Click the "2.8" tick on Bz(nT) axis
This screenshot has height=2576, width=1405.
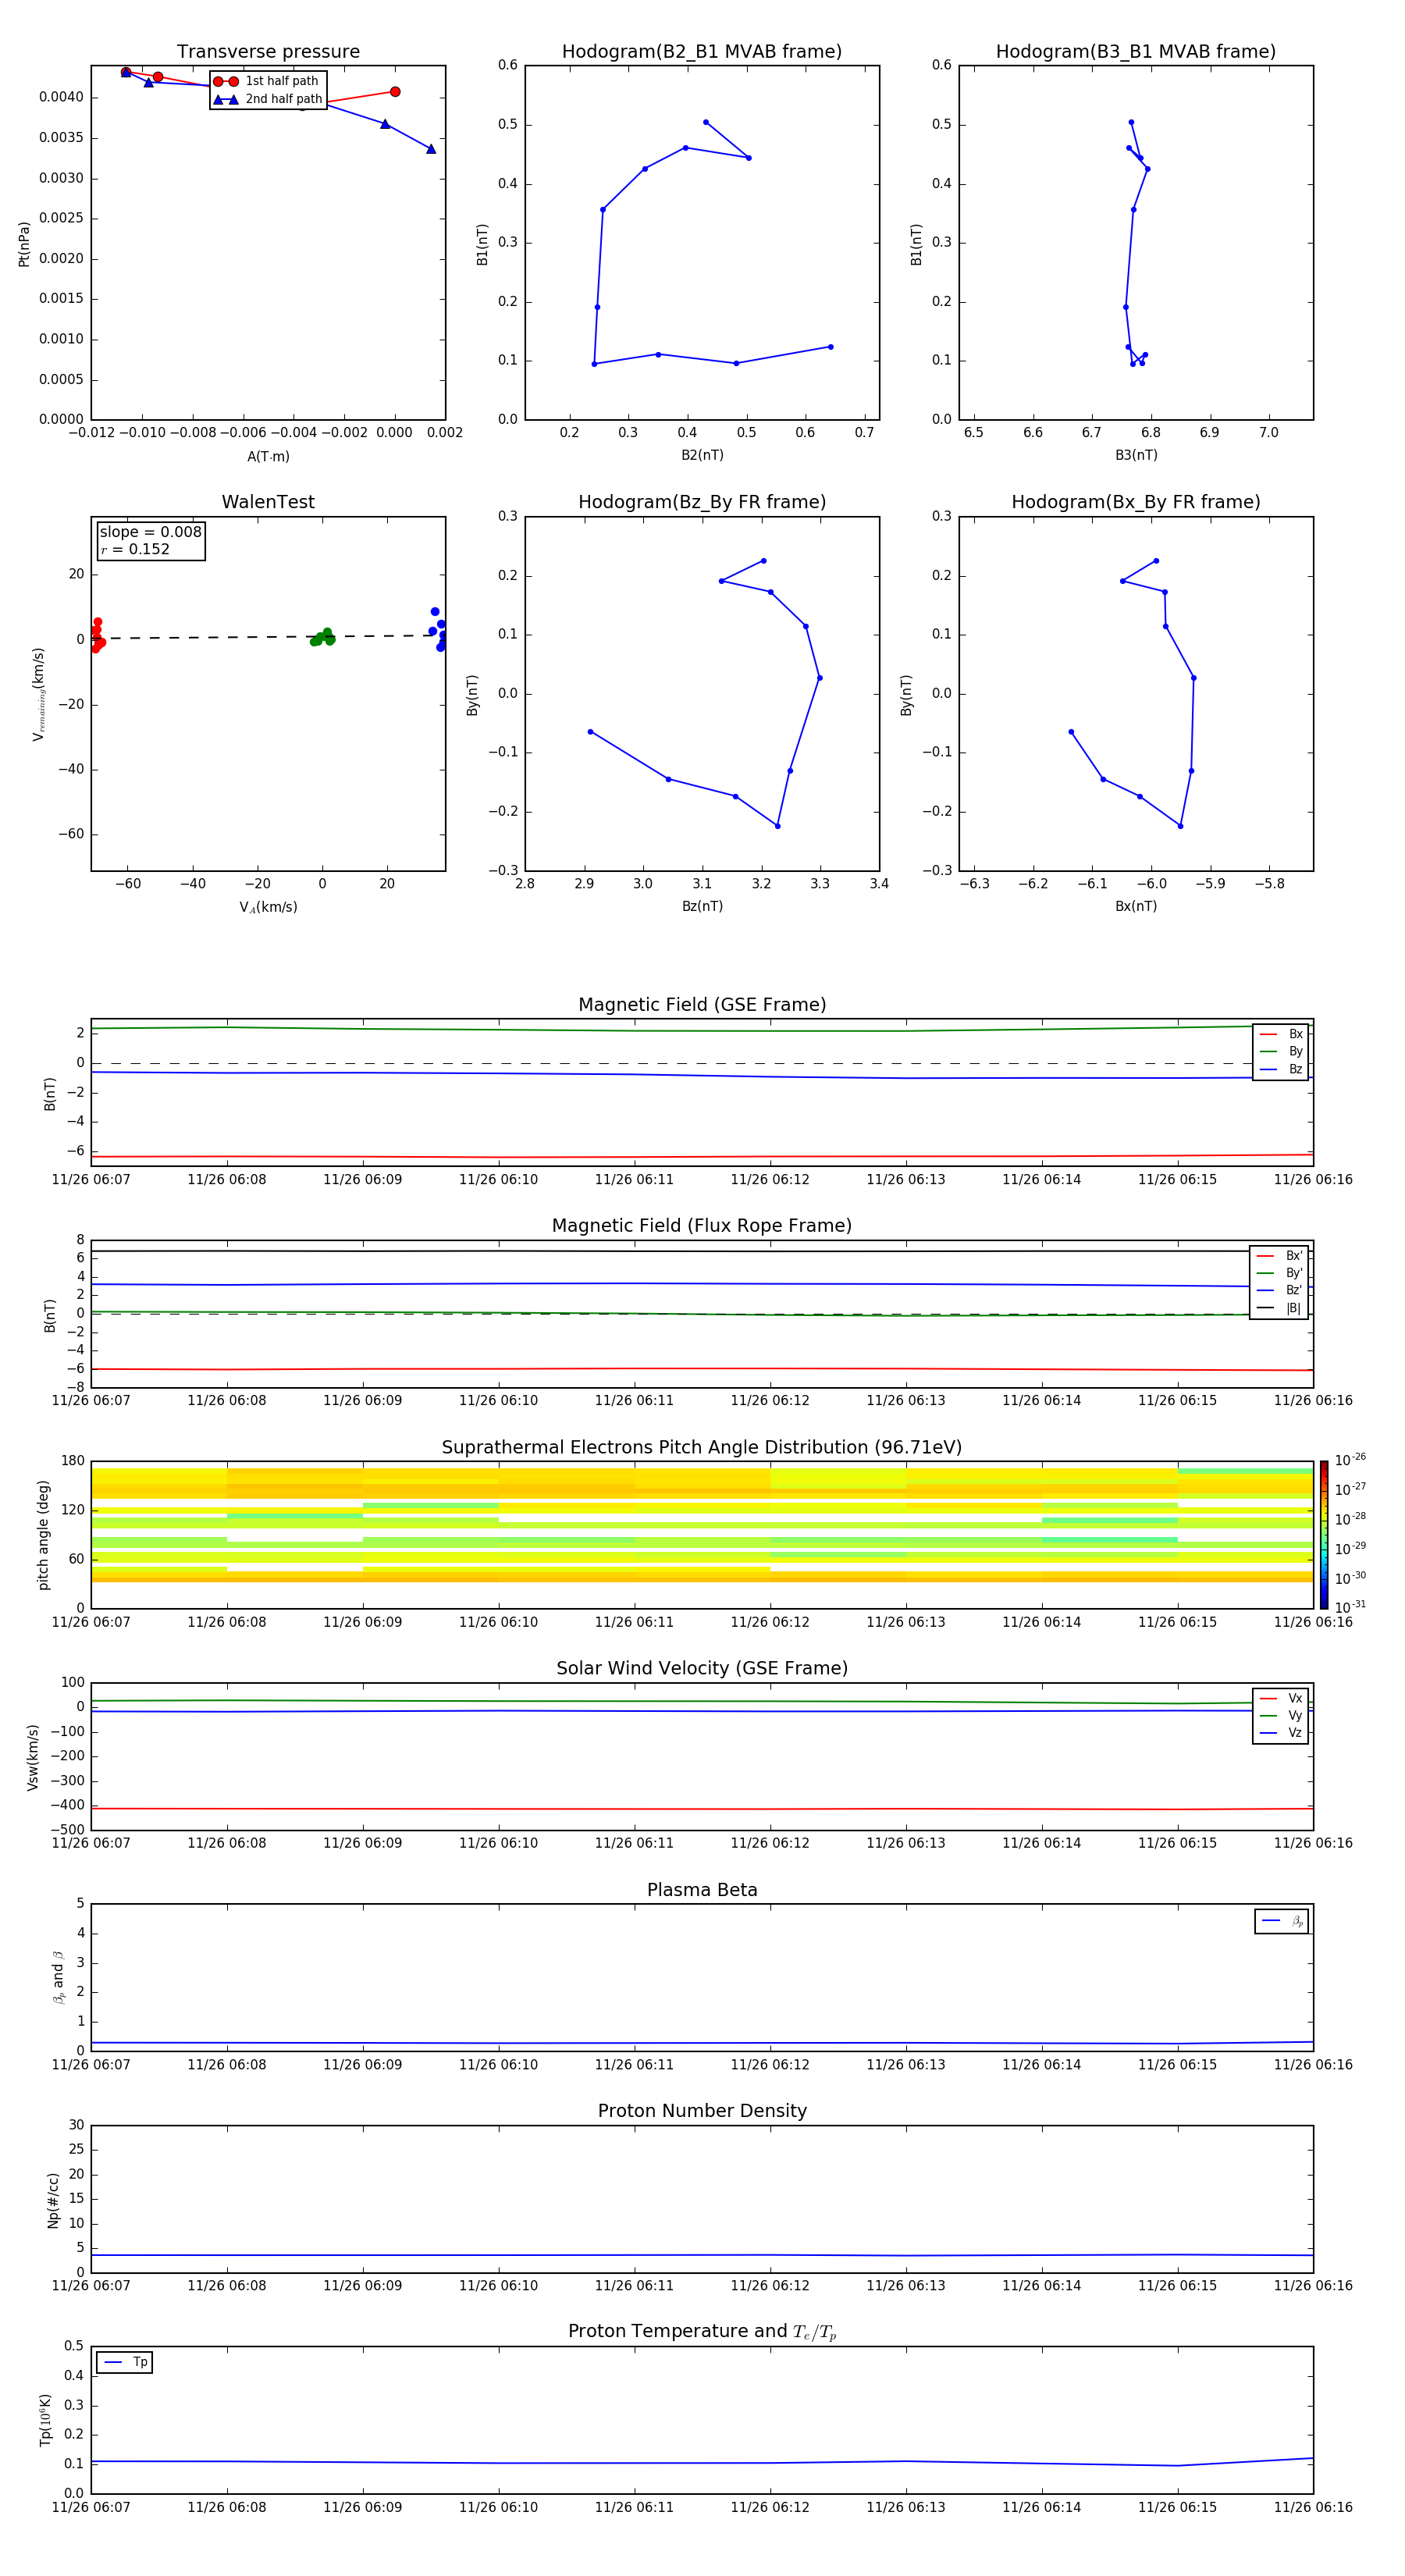point(525,884)
